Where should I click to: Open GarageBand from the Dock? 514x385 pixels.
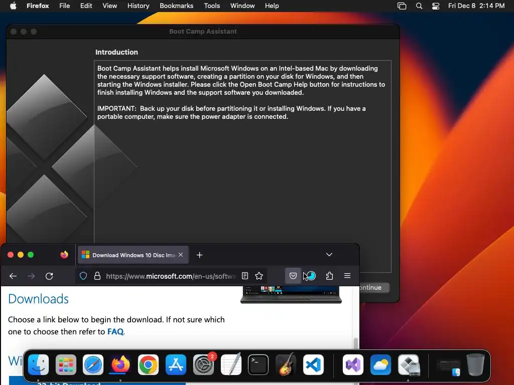click(x=286, y=365)
